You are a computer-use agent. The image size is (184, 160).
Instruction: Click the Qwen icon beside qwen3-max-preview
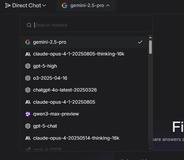pyautogui.click(x=28, y=114)
